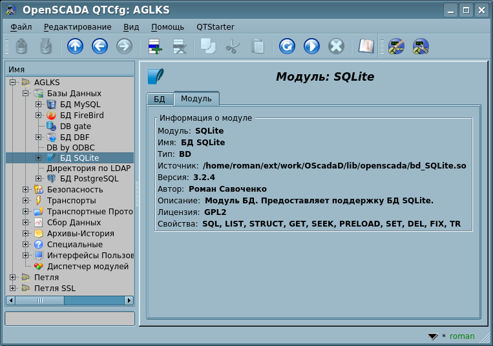
Task: Click the rightmost toolbar module icon
Action: click(x=421, y=46)
